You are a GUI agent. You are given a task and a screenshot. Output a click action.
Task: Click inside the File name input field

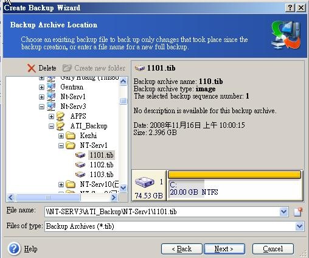pyautogui.click(x=162, y=212)
